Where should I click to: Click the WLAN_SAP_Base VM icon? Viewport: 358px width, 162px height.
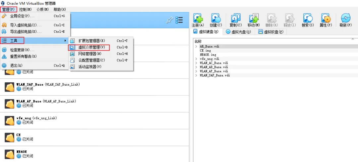tap(9, 87)
